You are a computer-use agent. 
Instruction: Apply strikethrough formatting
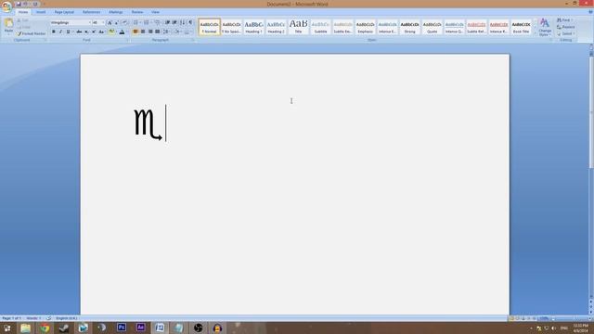(79, 32)
